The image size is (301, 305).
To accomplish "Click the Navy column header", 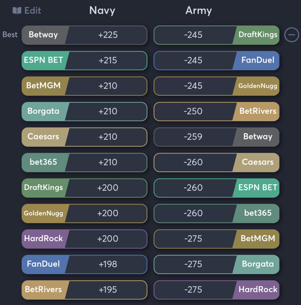I will point(102,10).
